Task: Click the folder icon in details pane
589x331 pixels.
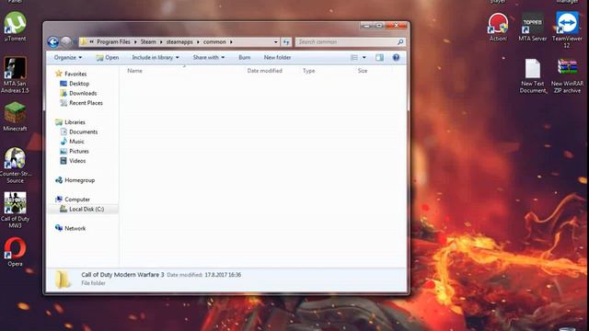Action: click(63, 280)
